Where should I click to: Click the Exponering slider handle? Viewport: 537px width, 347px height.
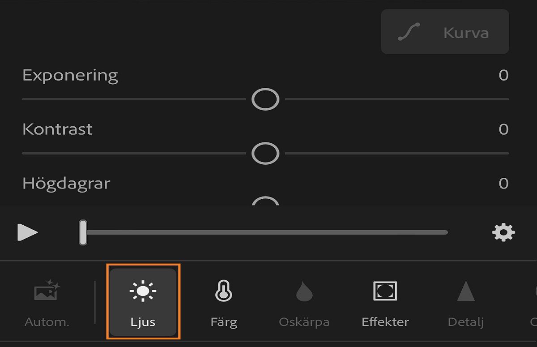pos(265,99)
